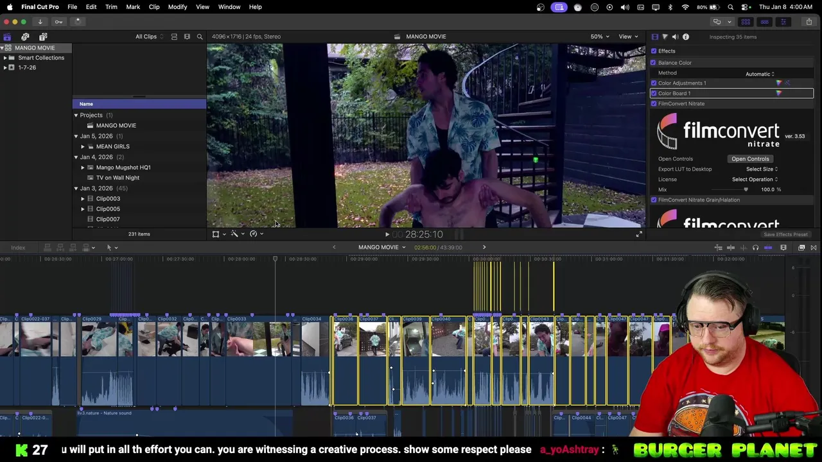Click the Share export icon

point(809,21)
